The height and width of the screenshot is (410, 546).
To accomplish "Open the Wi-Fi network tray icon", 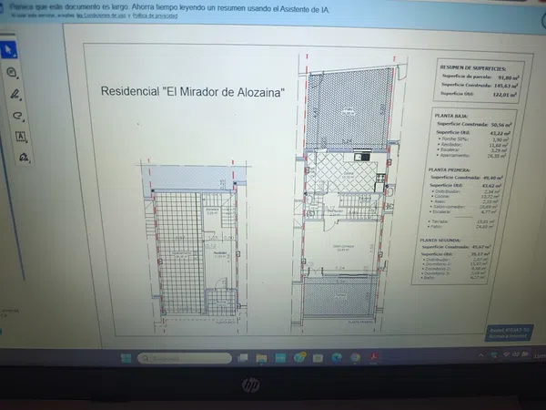I will coord(506,354).
